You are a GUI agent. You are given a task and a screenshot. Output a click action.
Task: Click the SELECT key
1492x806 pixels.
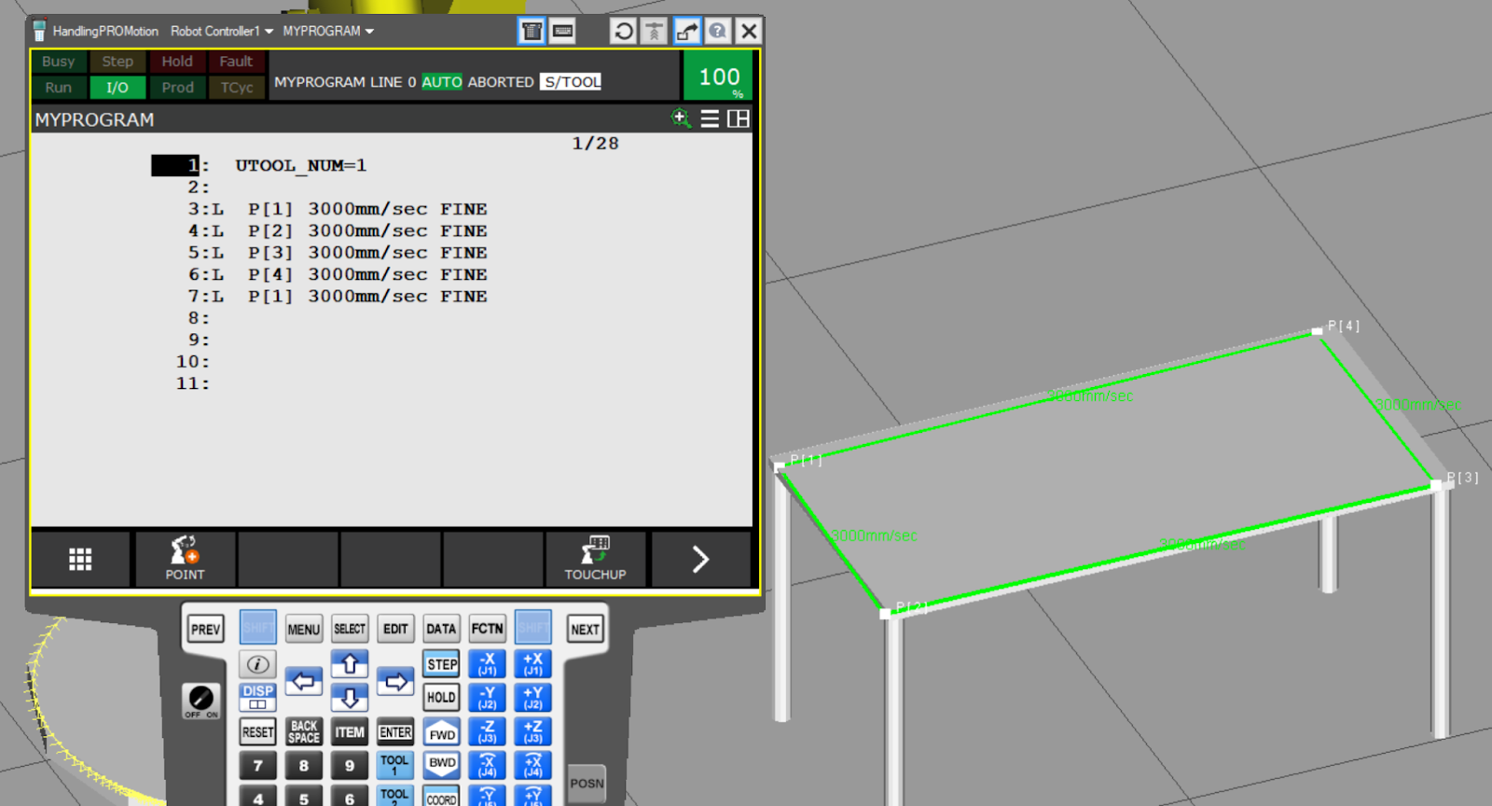tap(350, 629)
